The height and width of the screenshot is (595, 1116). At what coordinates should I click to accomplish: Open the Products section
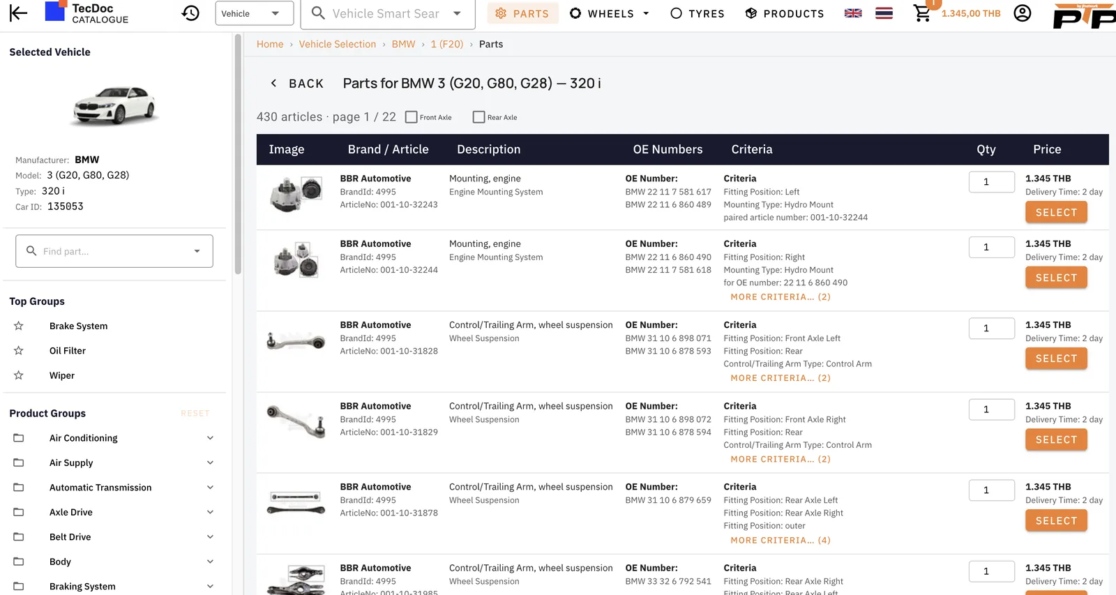(x=785, y=13)
